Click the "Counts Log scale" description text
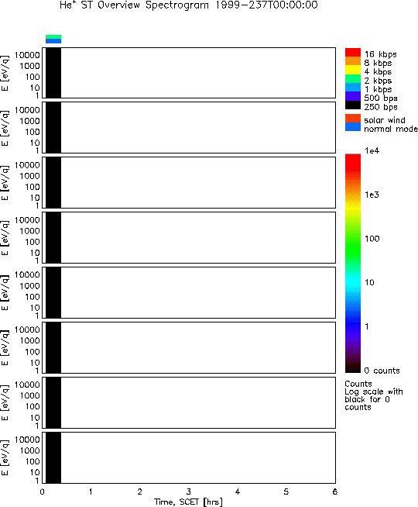This screenshot has height=507, width=418. point(374,395)
